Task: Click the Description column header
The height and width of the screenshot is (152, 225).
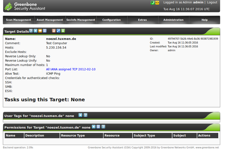Action: click(42, 135)
